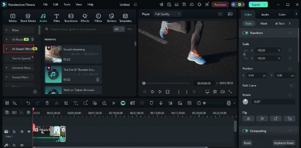Open the audio library more options menu

pyautogui.click(x=129, y=29)
